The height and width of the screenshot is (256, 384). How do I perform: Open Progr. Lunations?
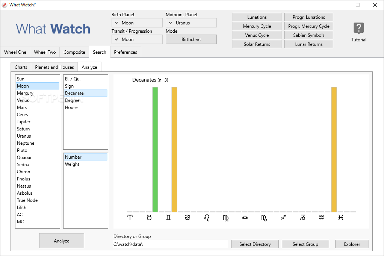point(309,17)
